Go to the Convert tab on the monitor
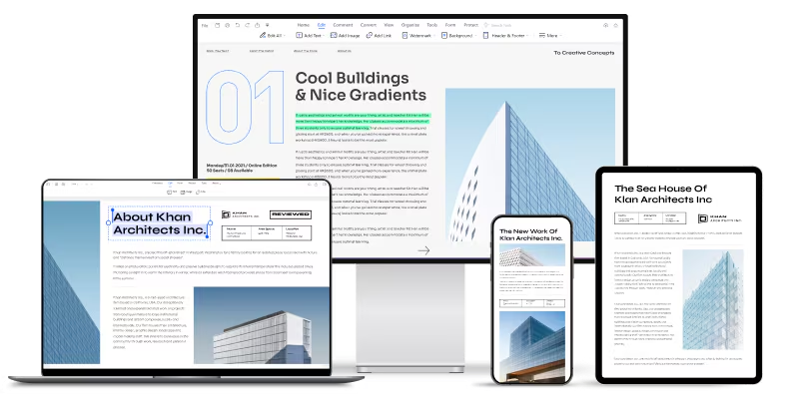 [x=369, y=25]
